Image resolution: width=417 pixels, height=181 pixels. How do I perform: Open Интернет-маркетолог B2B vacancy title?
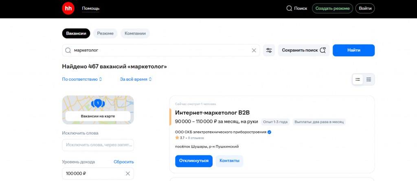click(212, 113)
